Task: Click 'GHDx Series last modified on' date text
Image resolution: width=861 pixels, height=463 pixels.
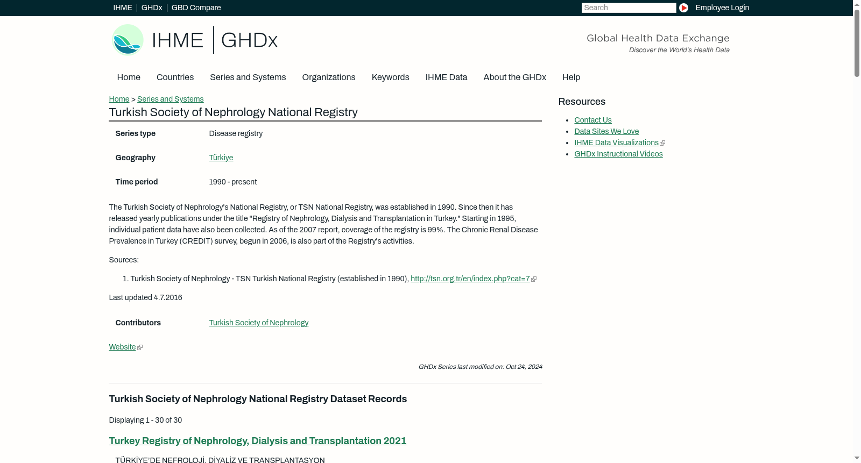Action: pos(480,367)
